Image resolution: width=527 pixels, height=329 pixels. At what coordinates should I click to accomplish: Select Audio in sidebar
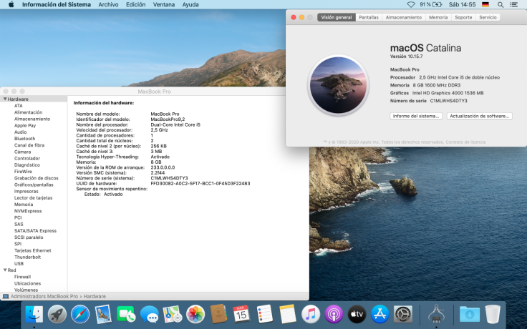[x=21, y=132]
